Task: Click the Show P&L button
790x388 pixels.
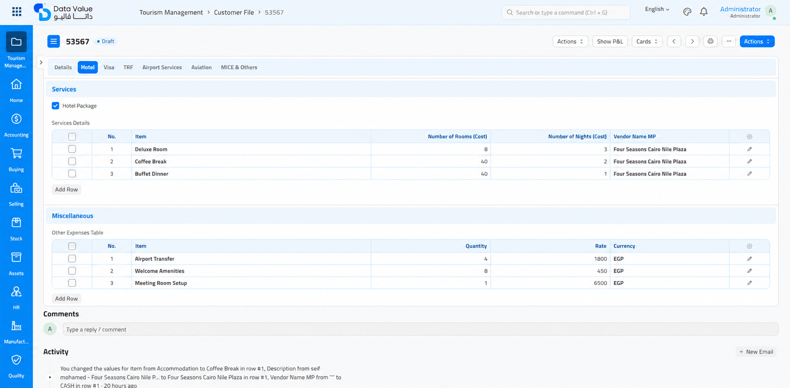Action: pyautogui.click(x=610, y=41)
